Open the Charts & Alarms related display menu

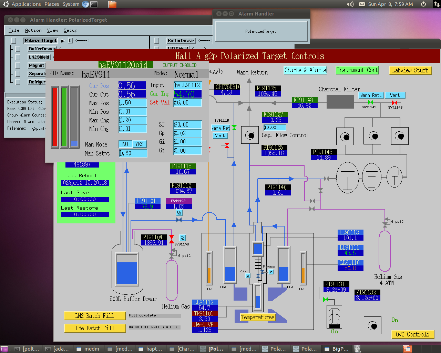pos(305,70)
